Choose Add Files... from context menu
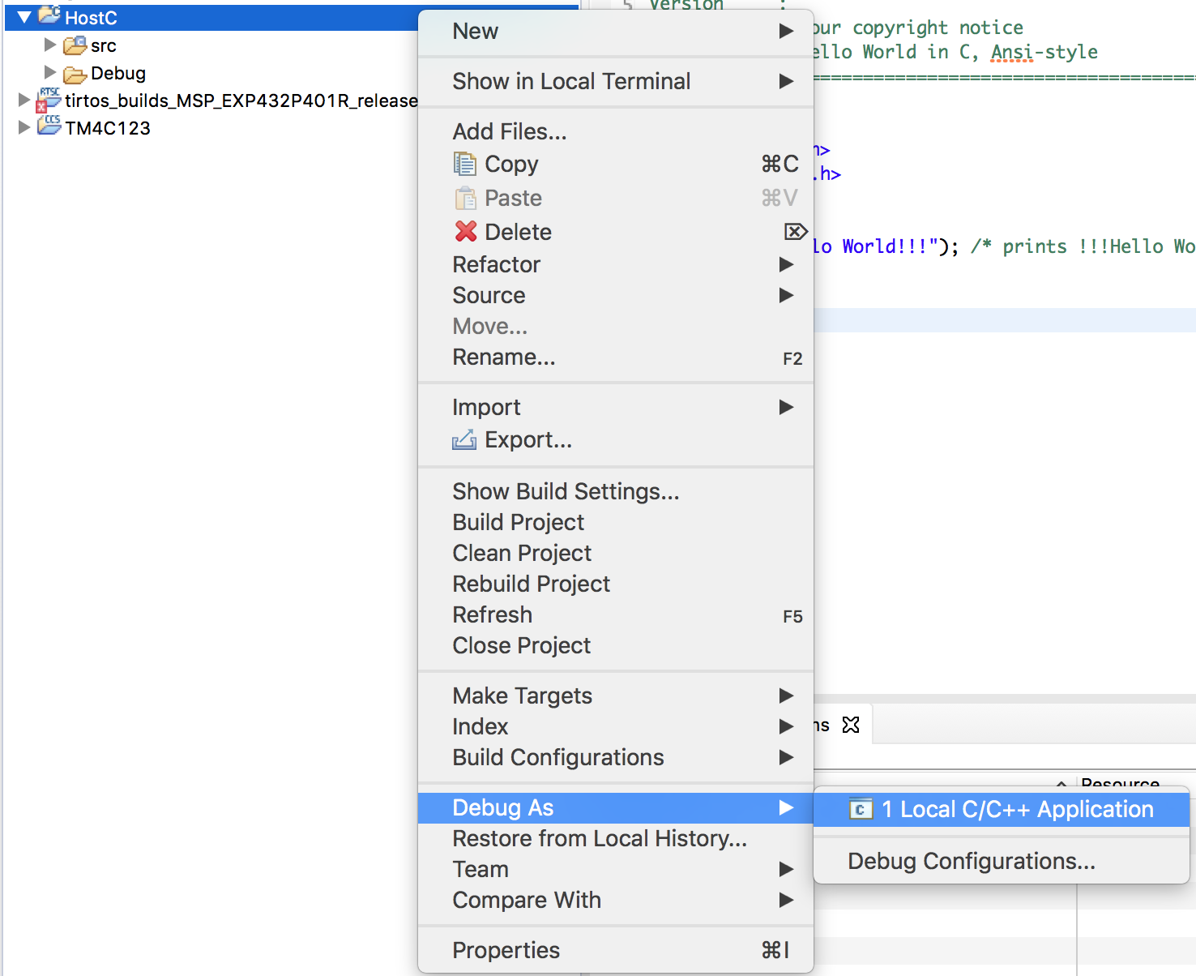 coord(616,131)
